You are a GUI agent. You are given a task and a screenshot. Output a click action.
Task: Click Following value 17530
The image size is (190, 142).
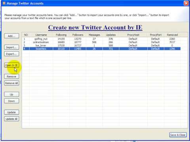point(61,45)
